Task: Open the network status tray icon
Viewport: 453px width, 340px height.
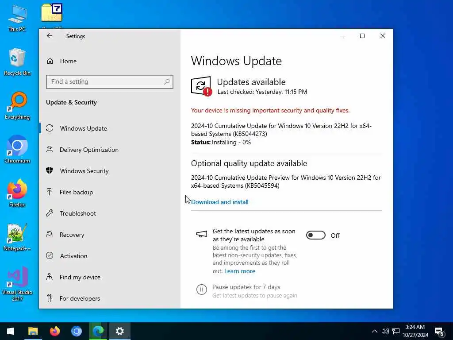Action: 396,331
